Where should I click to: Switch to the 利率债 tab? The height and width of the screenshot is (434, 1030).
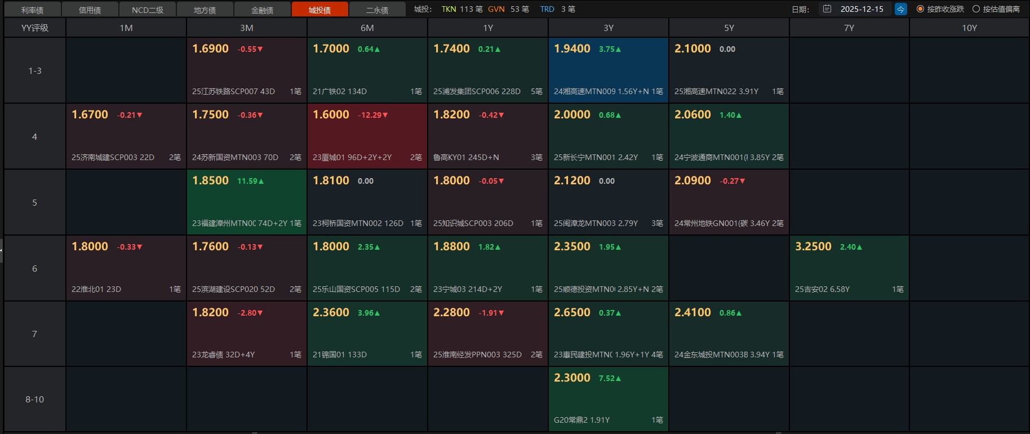pos(33,10)
